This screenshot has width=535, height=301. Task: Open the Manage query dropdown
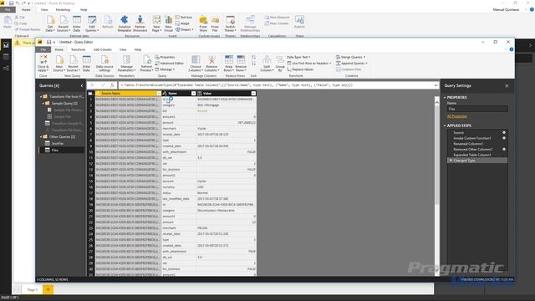(165, 69)
